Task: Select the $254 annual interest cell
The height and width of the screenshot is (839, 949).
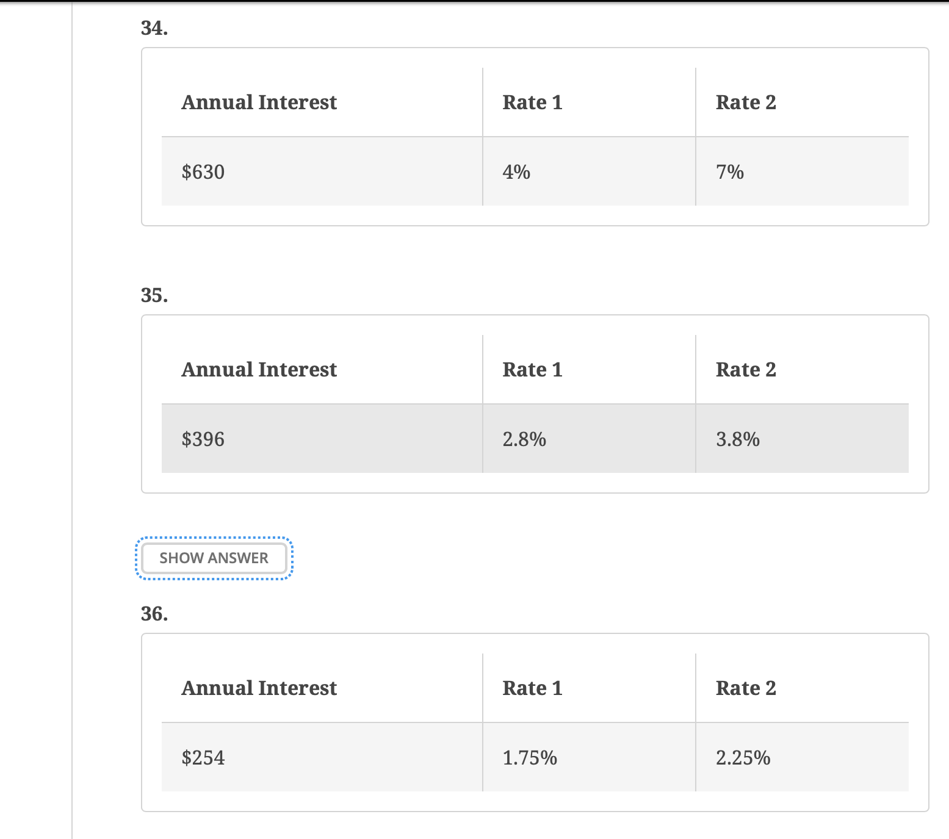Action: pyautogui.click(x=322, y=757)
